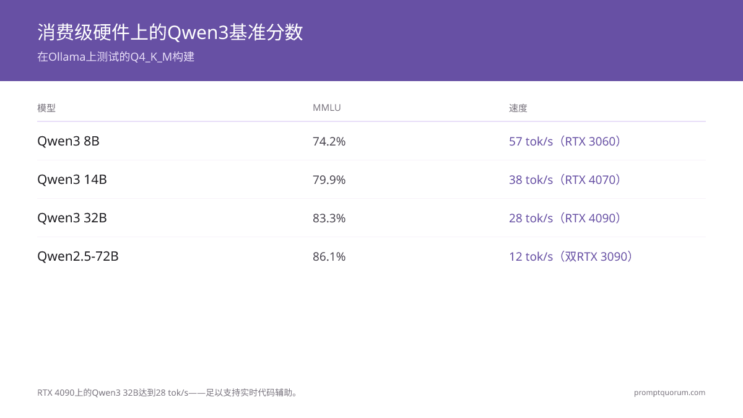
Task: Click the title 消费级硬件上的Qwen3基准分数
Action: point(170,32)
